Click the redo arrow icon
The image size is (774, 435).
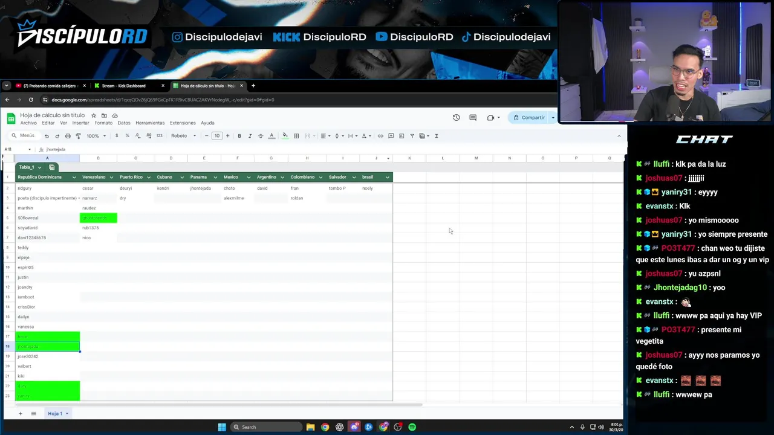(57, 136)
